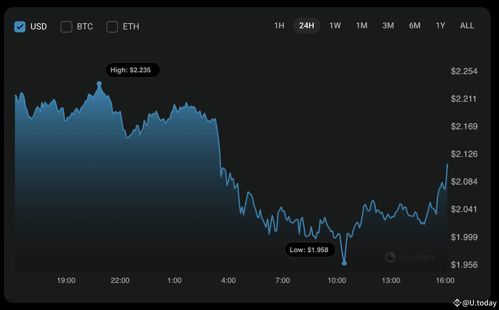Click the 13:00 time axis label
499x310 pixels.
point(391,281)
